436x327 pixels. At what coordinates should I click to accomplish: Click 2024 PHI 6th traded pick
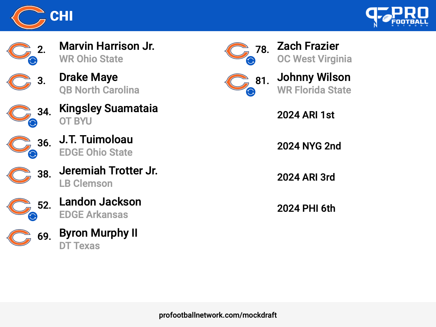click(306, 208)
